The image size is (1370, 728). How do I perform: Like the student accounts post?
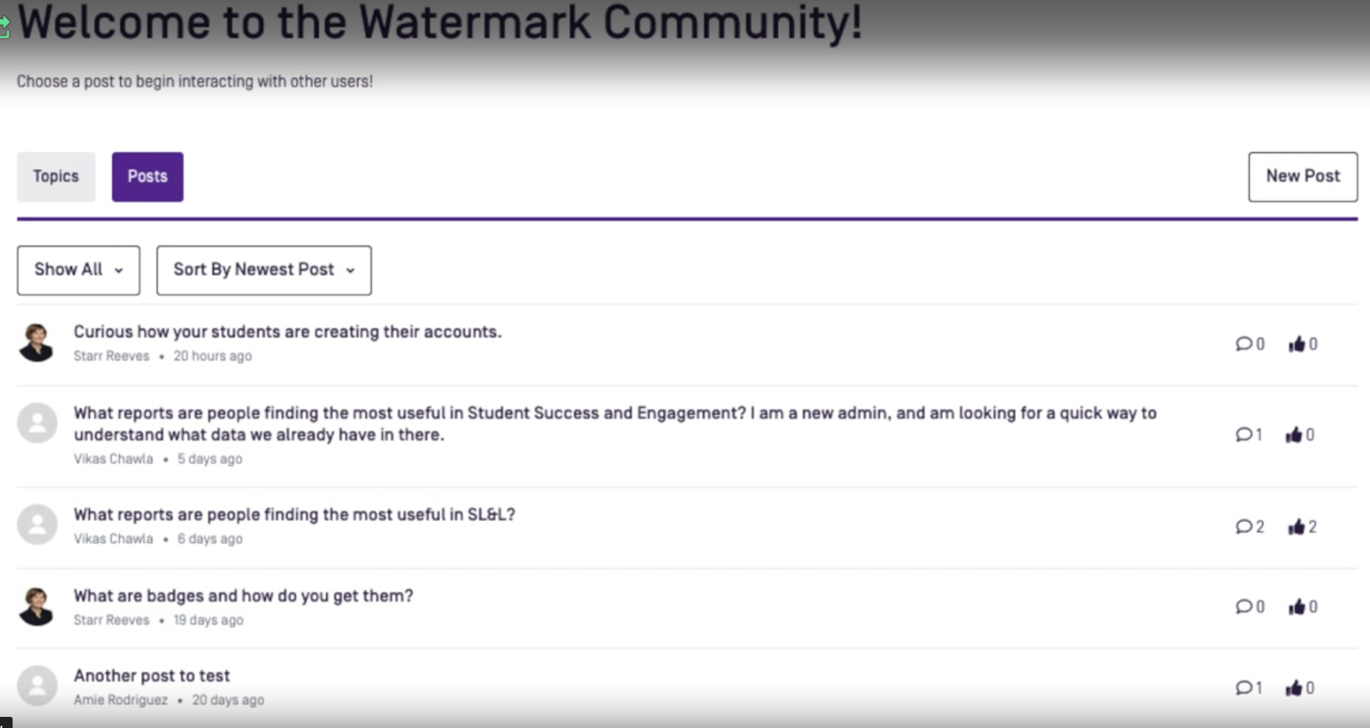pos(1297,344)
